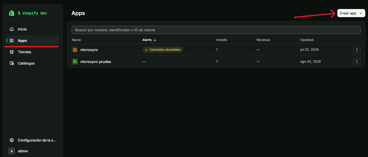Click the Apps page heading
368x157 pixels.
point(78,13)
